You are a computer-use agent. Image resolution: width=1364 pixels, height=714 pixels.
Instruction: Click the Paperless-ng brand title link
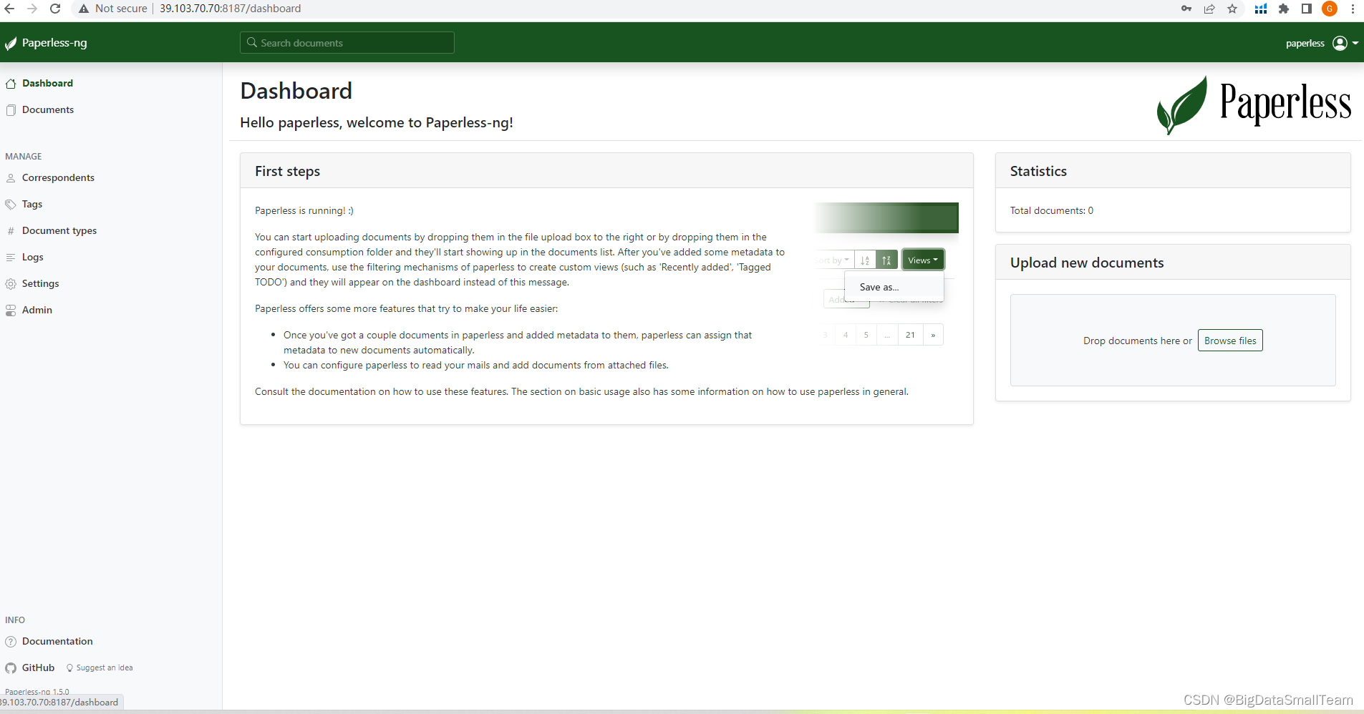tap(54, 43)
